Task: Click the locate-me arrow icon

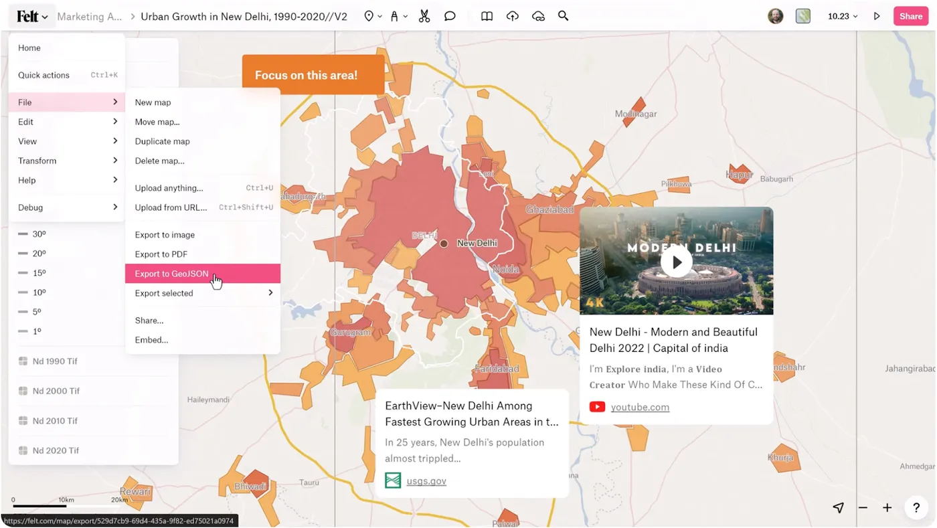Action: (838, 508)
